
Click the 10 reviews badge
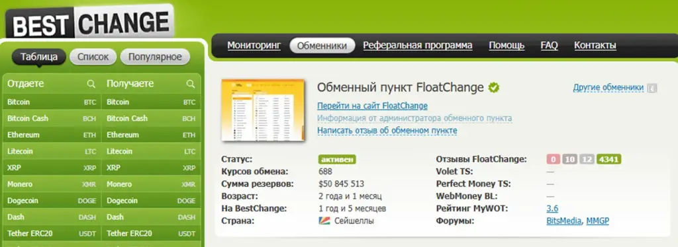point(570,160)
